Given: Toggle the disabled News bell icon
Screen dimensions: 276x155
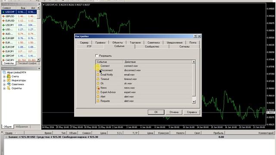Looking at the screenshot, I should click(x=98, y=88).
